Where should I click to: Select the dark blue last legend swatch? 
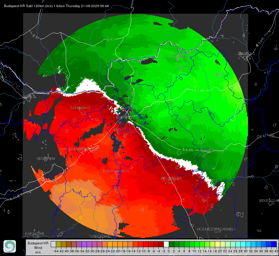click(274, 244)
